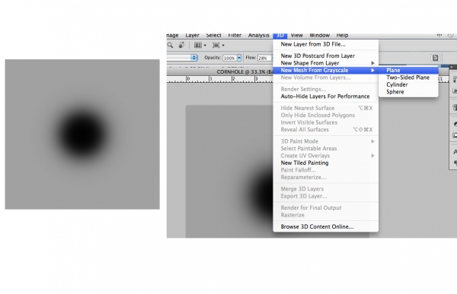Open the Window menu
457x294 pixels.
(319, 36)
